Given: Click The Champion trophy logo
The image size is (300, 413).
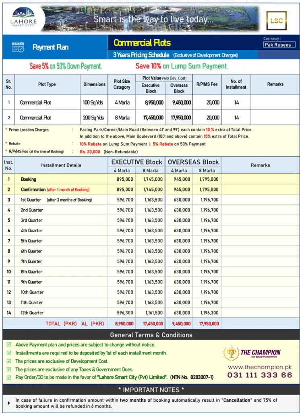Looking at the screenshot, I should [231, 353].
